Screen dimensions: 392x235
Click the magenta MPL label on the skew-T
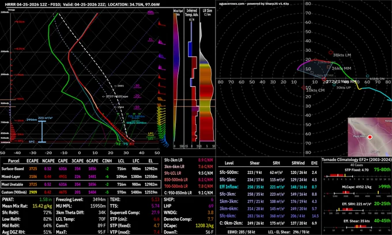coord(150,12)
